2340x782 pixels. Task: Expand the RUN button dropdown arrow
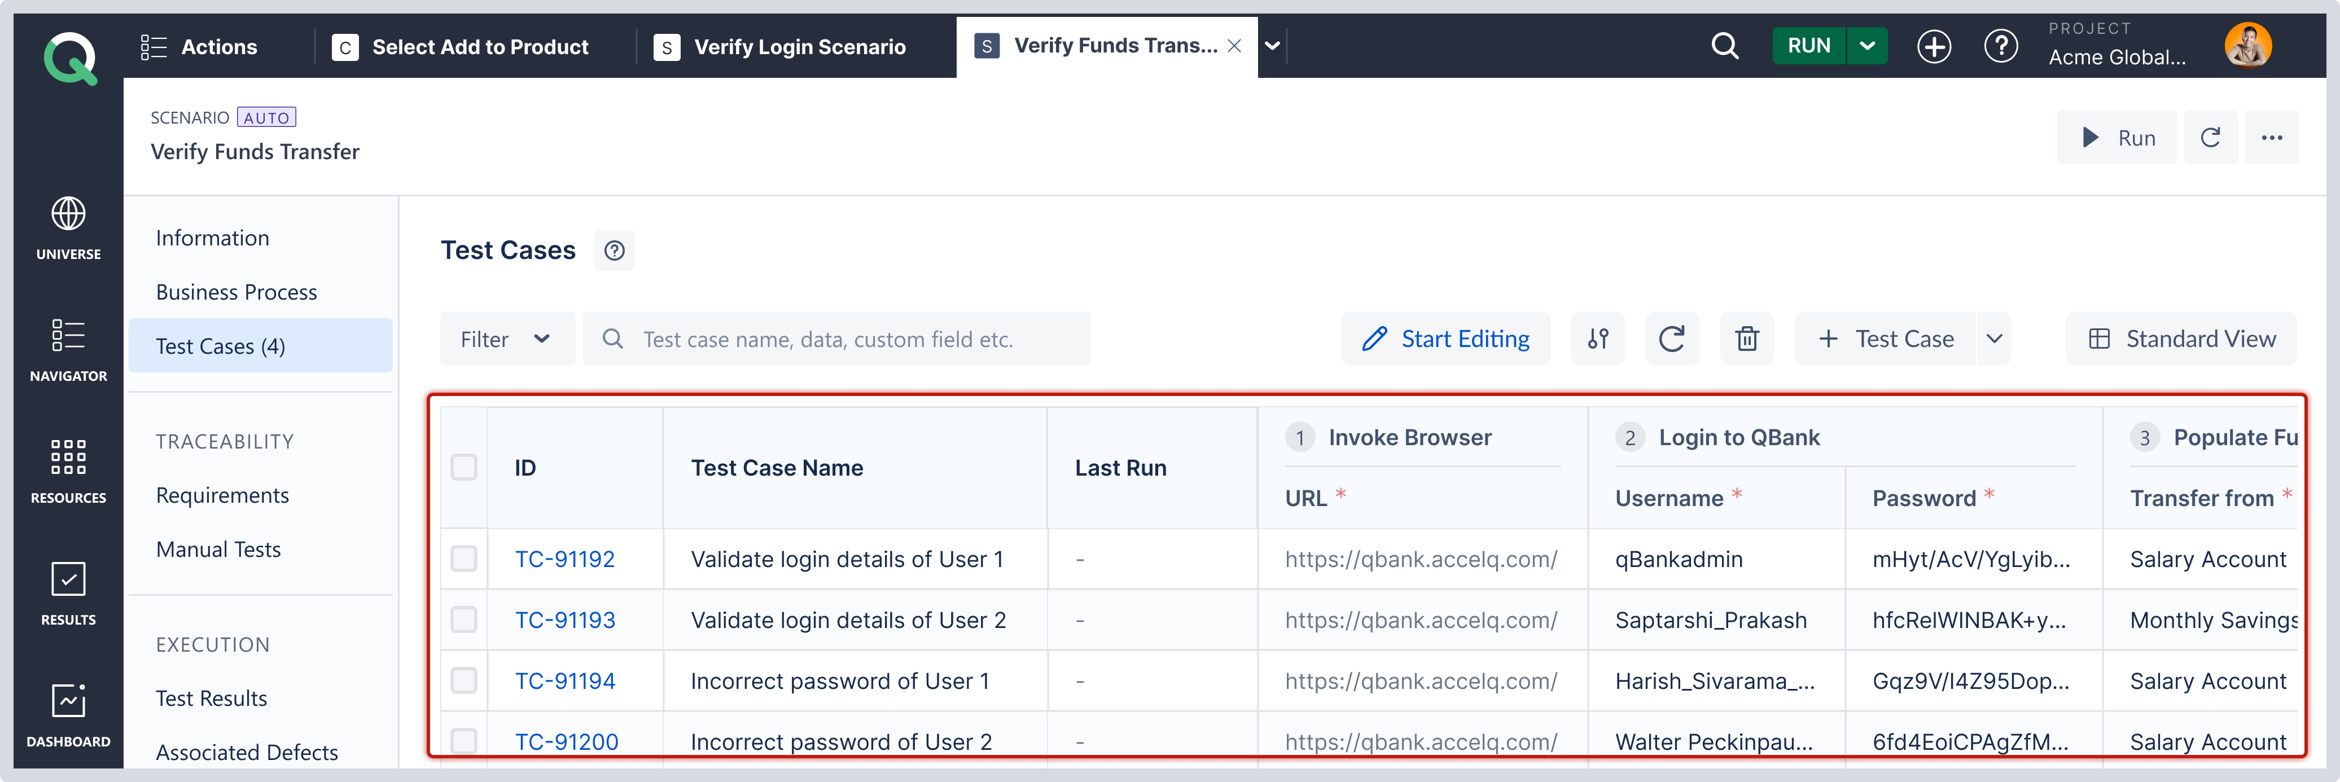1866,45
